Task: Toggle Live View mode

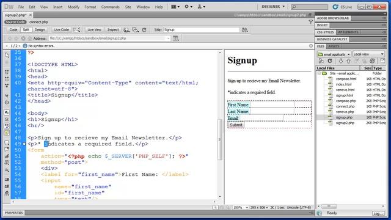Action: click(x=94, y=30)
